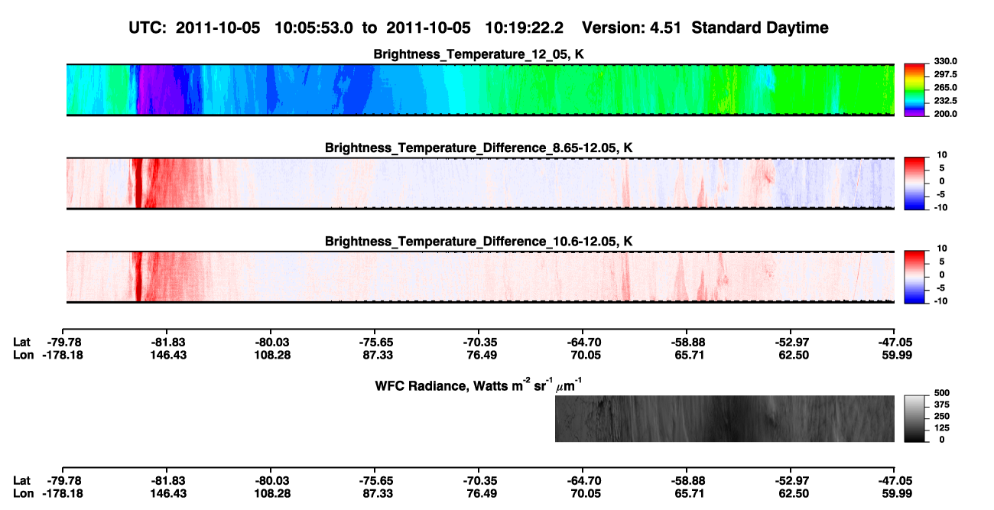
Task: Click the 200.0 colorbar label
Action: tap(946, 113)
